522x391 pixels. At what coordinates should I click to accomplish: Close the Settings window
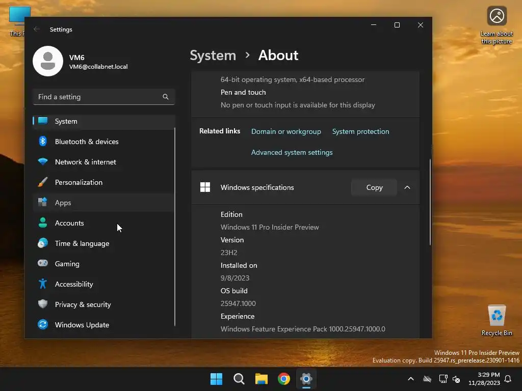pos(421,25)
